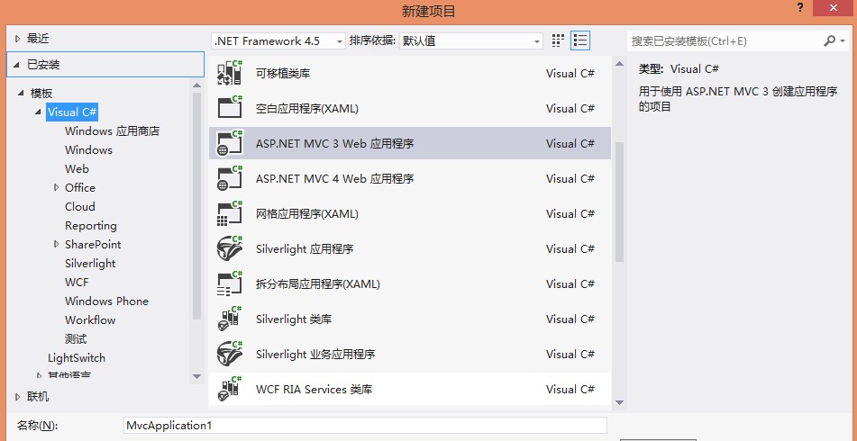Click the template list scrollbar thumb
The height and width of the screenshot is (441, 857).
pos(619,202)
